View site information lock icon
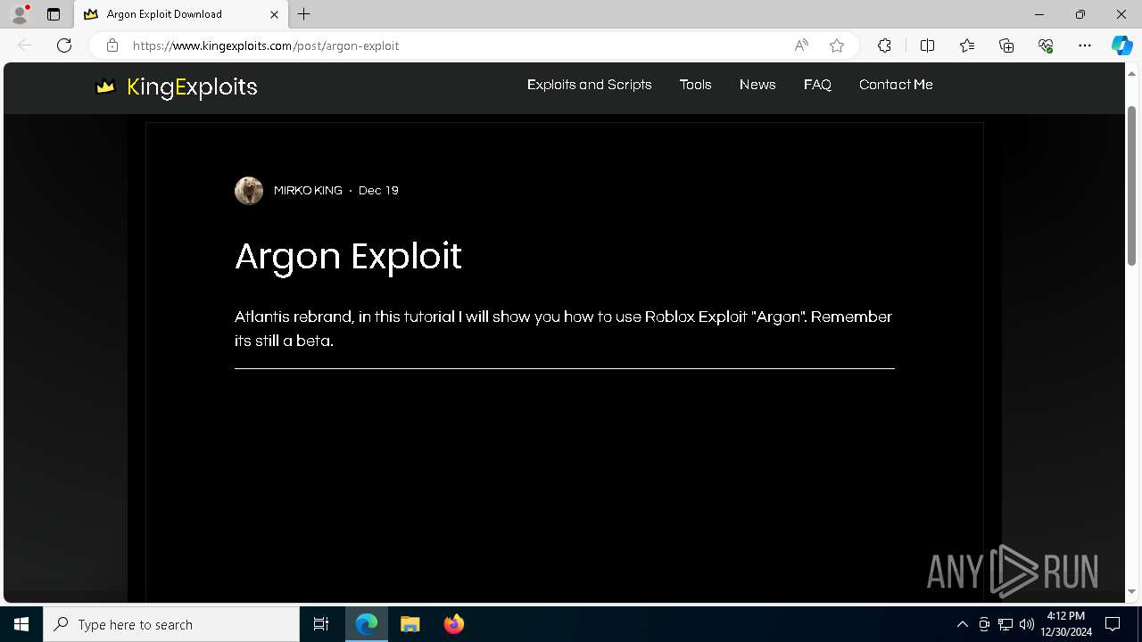This screenshot has height=642, width=1142. point(112,45)
